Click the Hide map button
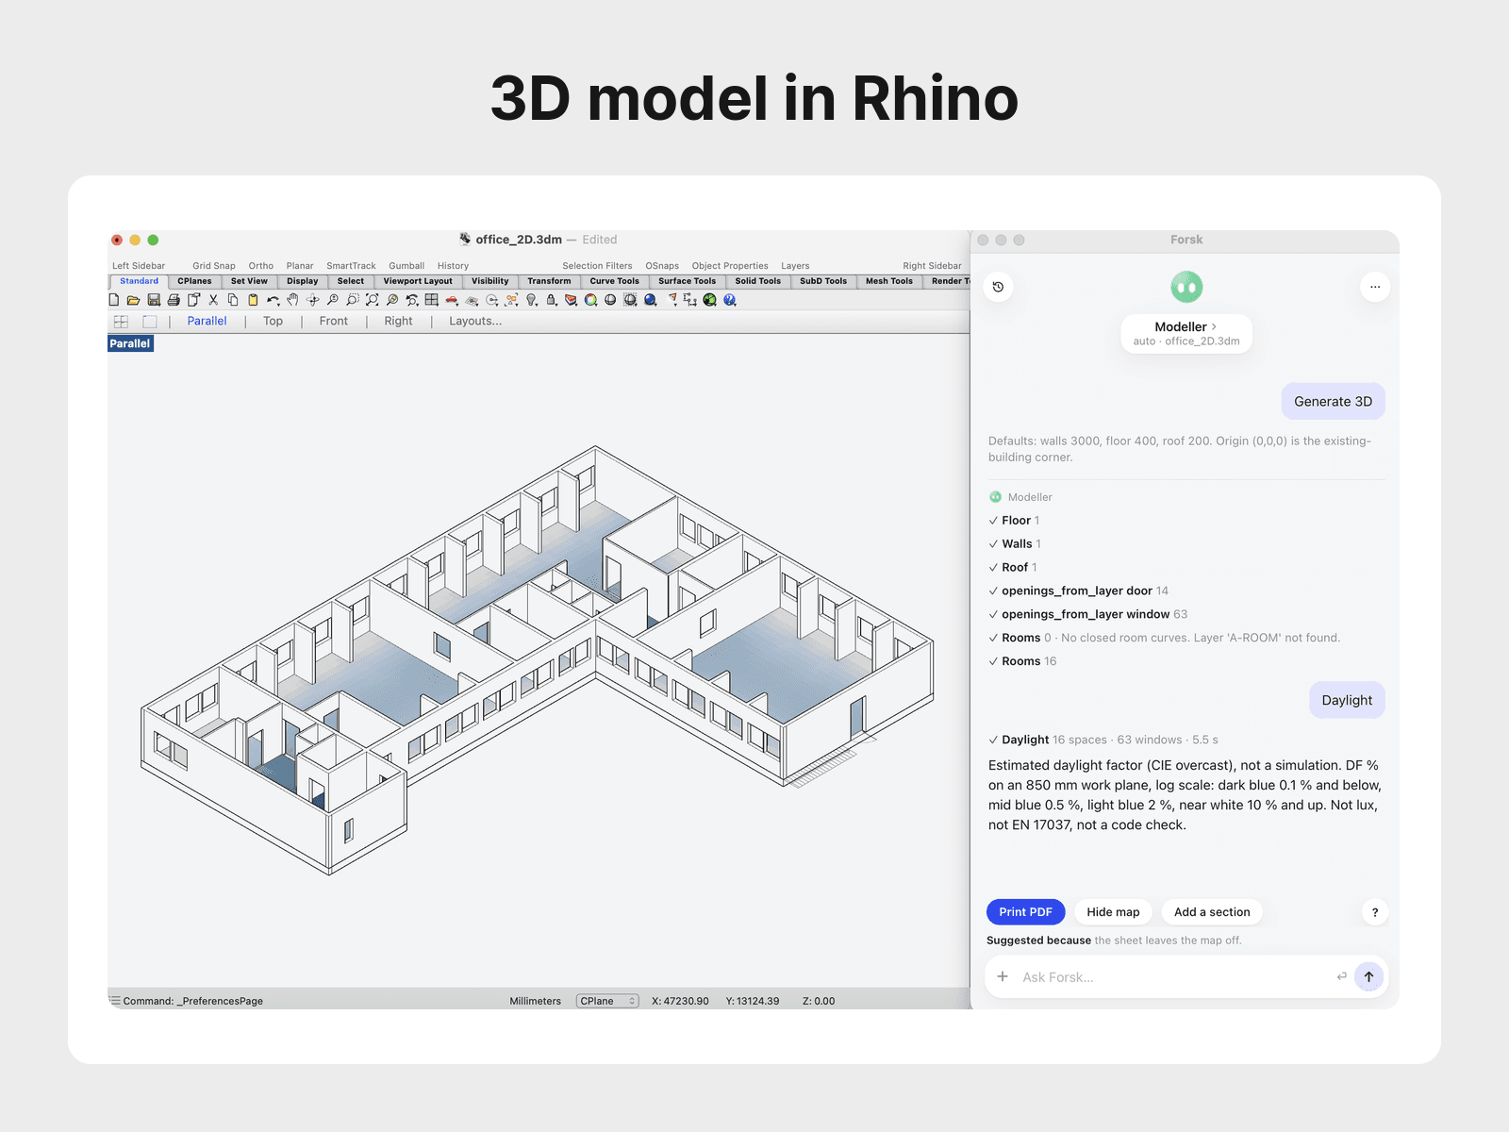1509x1132 pixels. coord(1113,912)
